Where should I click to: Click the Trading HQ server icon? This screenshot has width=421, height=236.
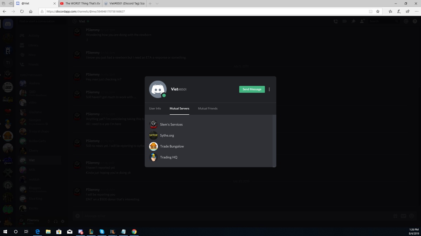click(x=153, y=157)
